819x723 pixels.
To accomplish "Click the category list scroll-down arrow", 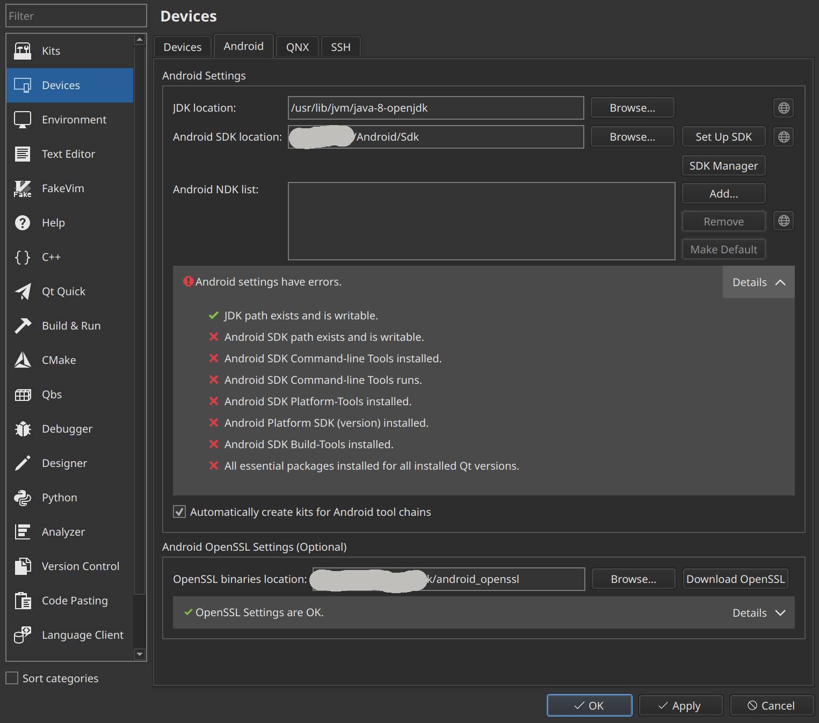I will tap(140, 654).
